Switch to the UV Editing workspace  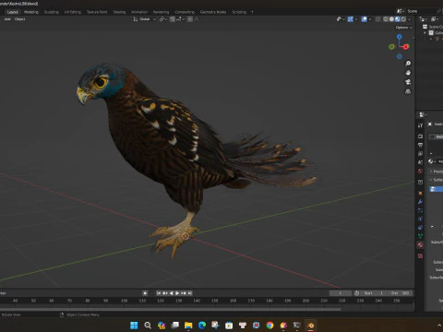point(72,12)
